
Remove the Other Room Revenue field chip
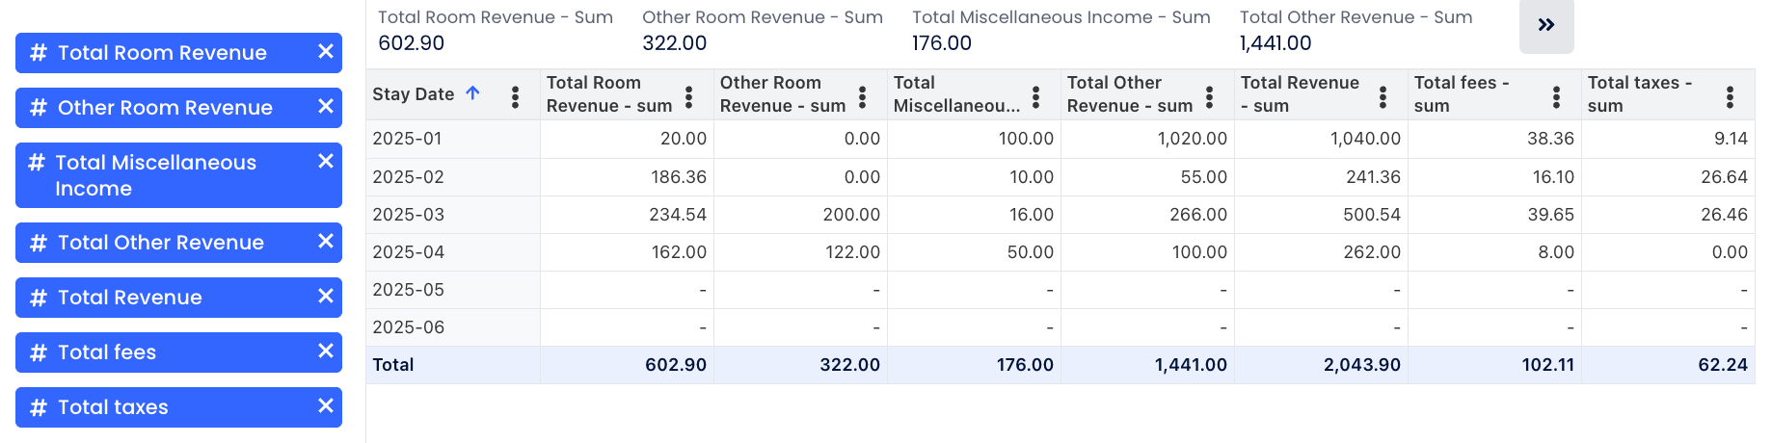pyautogui.click(x=325, y=107)
